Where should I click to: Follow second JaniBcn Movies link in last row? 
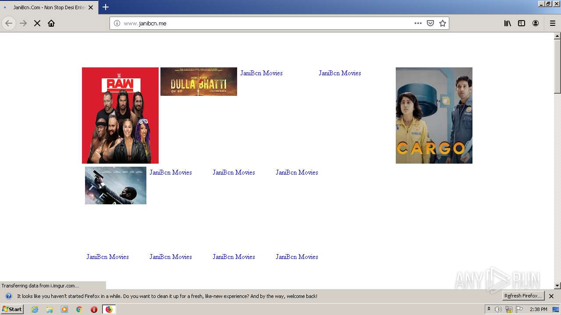pos(170,257)
